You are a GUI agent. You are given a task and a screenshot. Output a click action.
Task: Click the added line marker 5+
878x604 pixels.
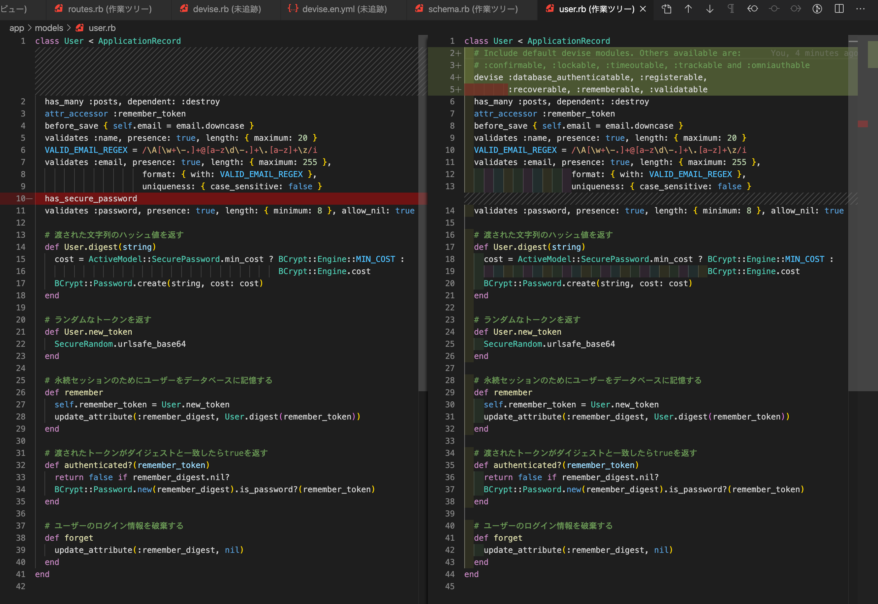(455, 90)
